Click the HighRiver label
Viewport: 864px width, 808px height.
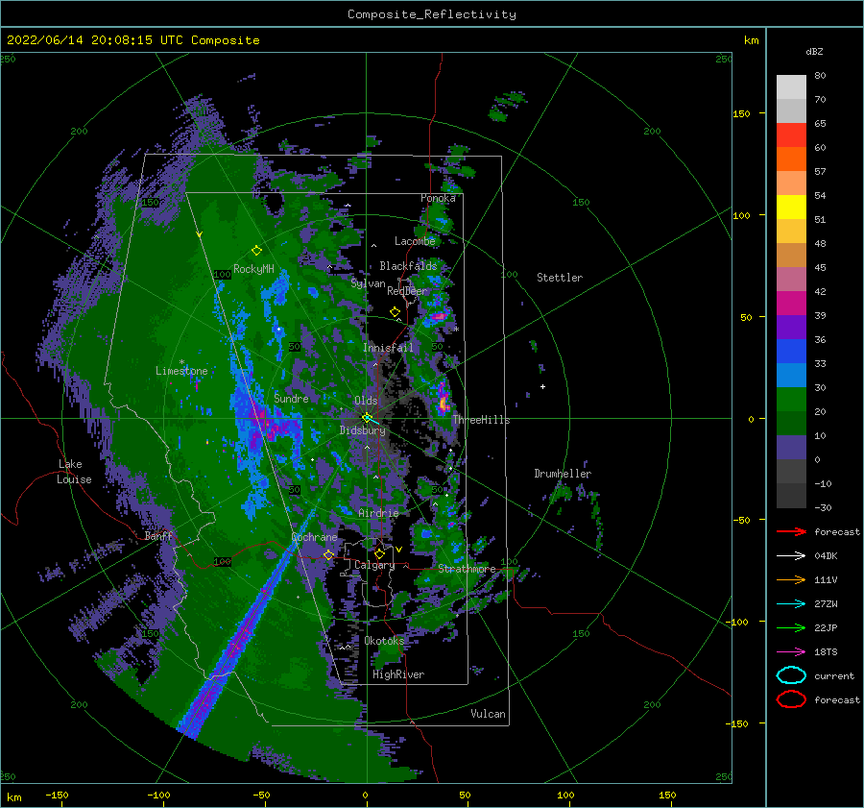point(398,674)
